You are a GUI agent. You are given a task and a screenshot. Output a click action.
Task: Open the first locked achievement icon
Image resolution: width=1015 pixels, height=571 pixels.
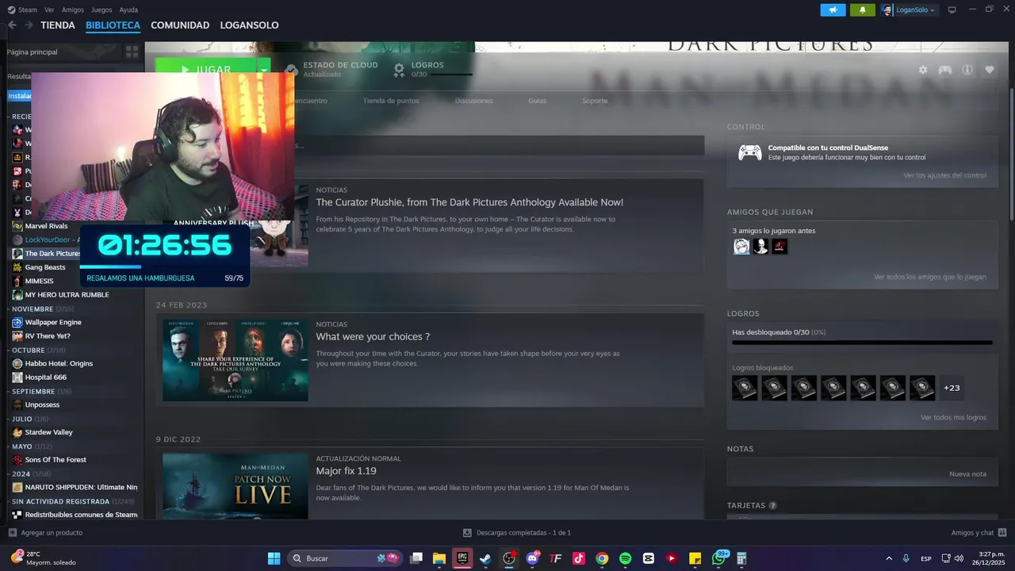pos(745,388)
